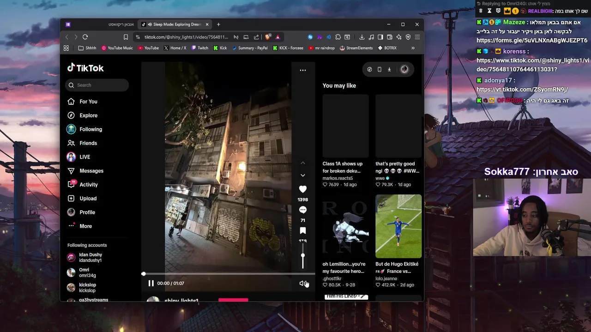
Task: Open comments with the speech bubble icon
Action: tap(303, 210)
